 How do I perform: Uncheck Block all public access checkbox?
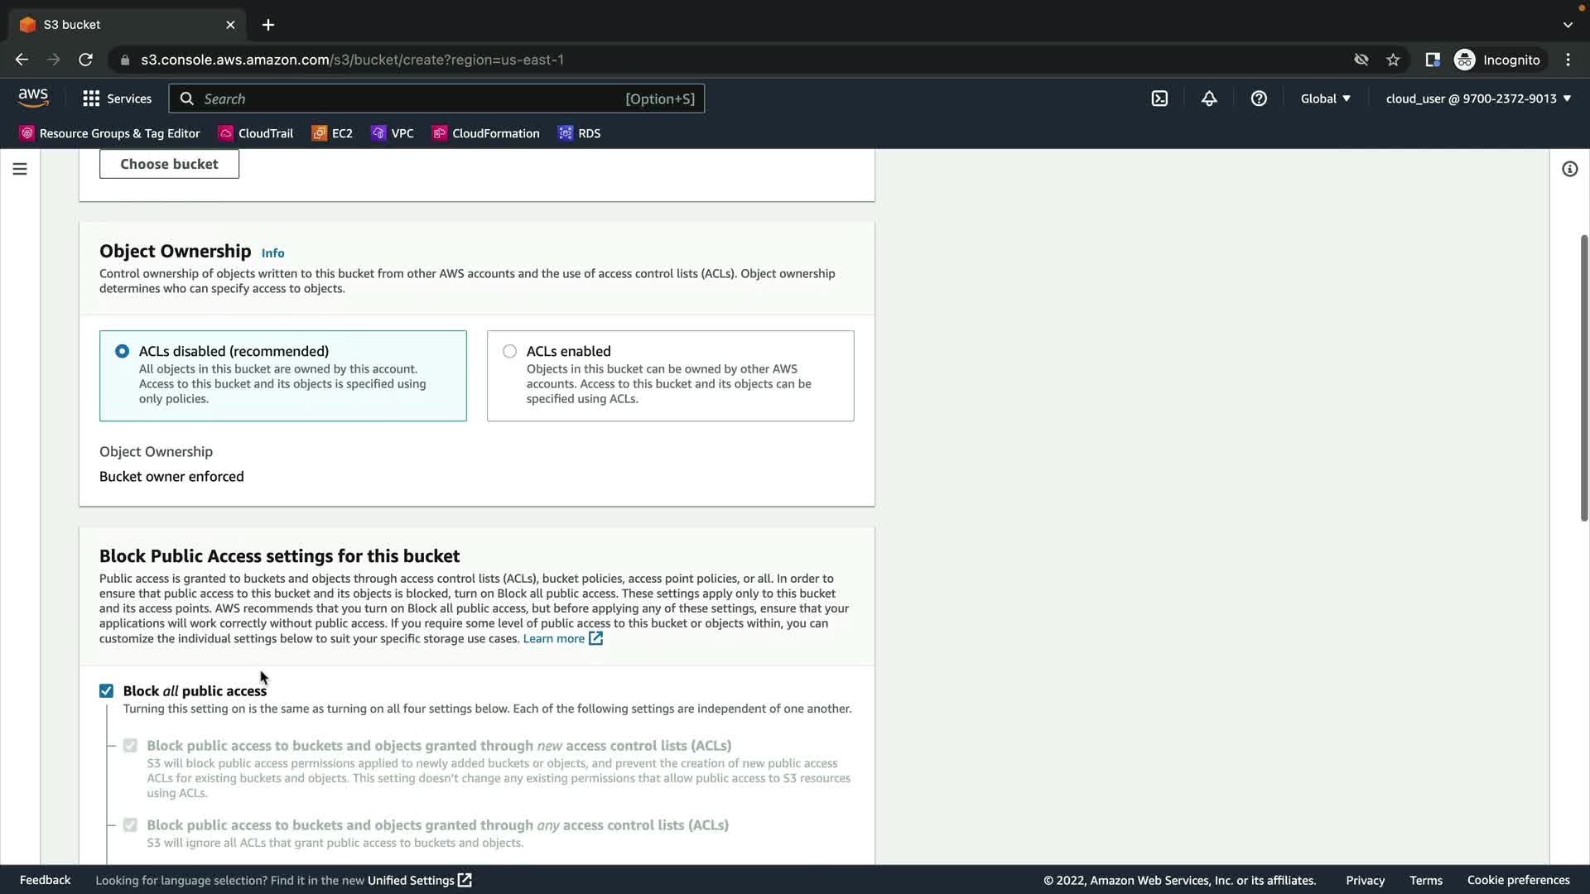106,690
